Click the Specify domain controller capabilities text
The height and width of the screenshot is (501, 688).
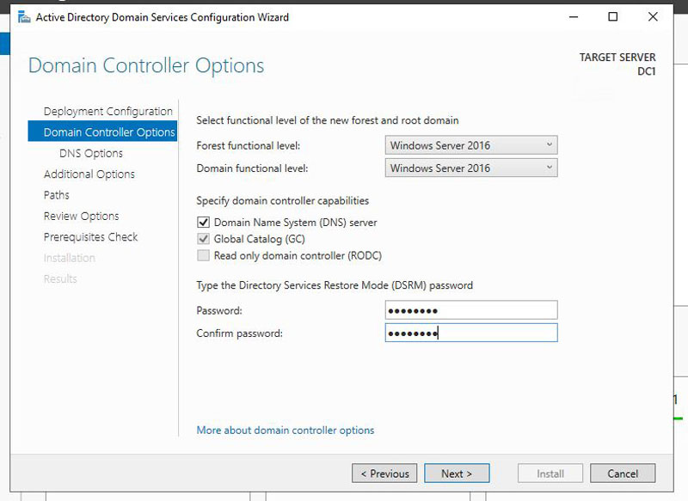click(283, 201)
